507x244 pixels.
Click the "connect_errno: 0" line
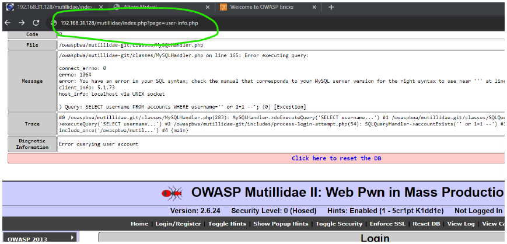82,68
